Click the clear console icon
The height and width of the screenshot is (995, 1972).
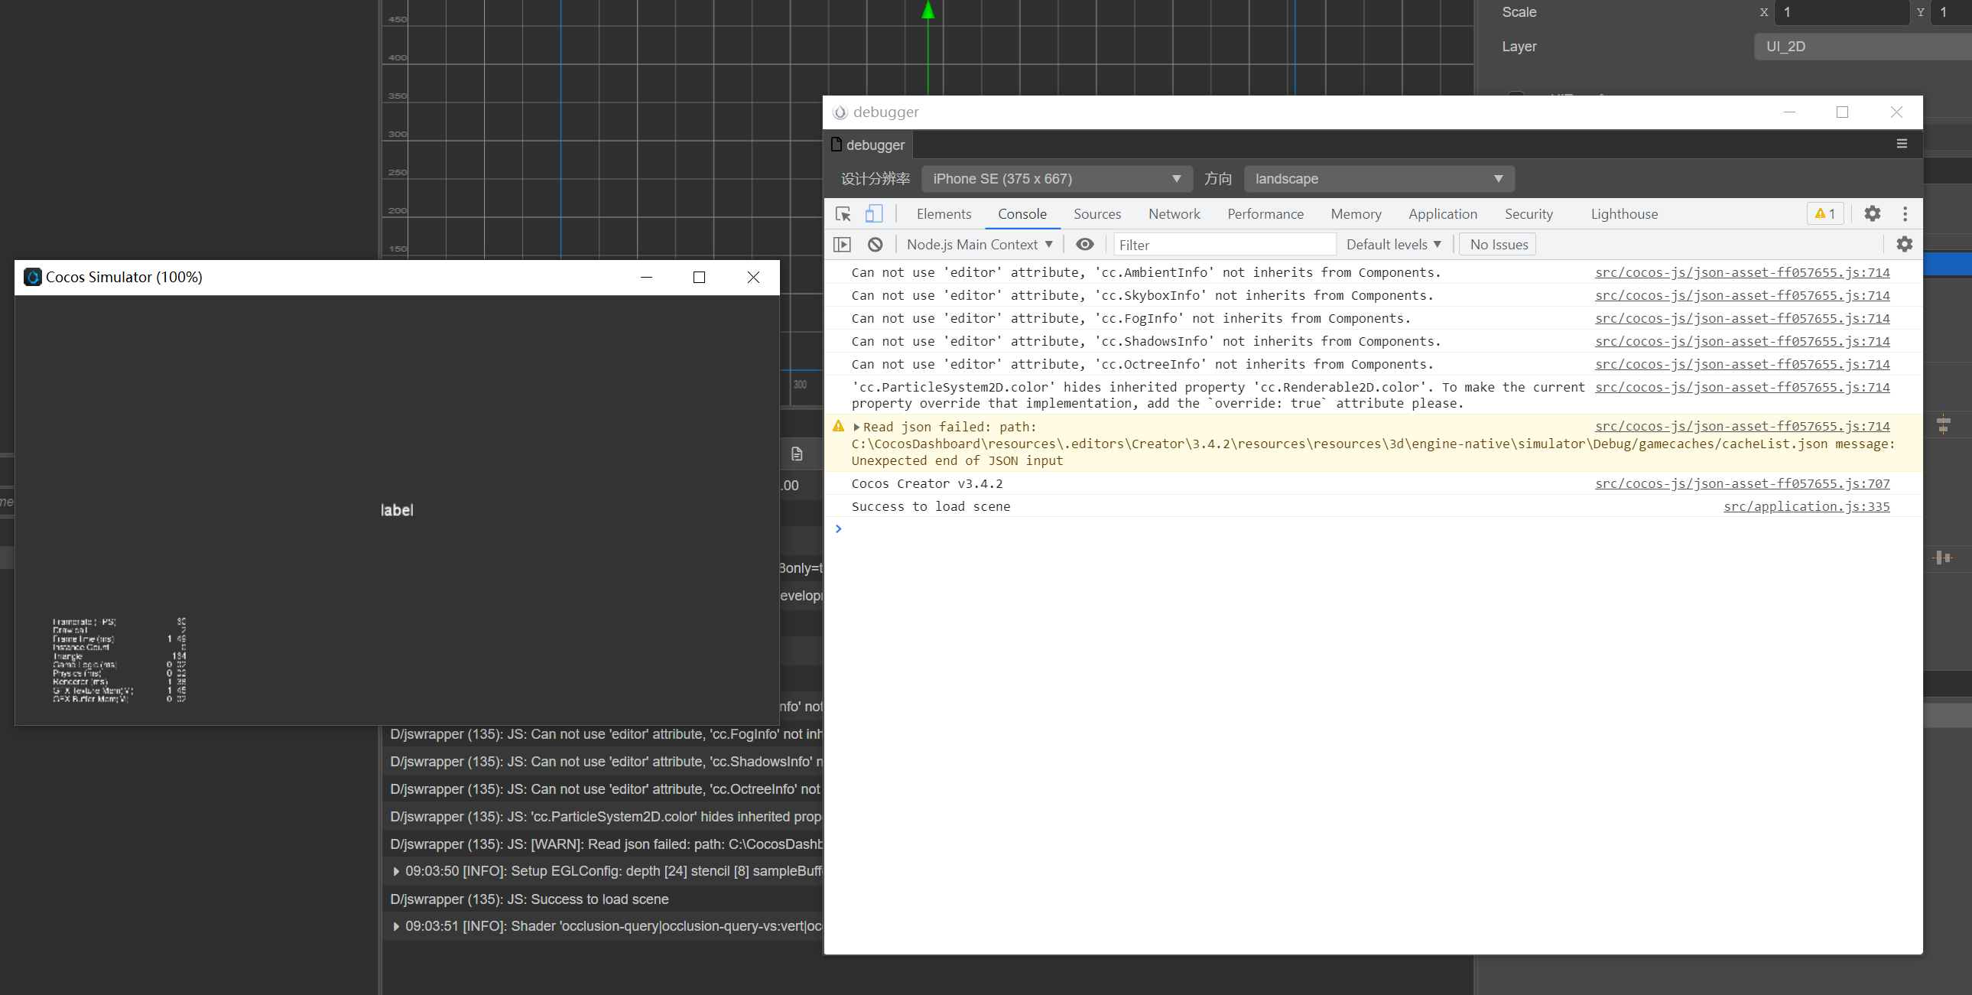875,244
